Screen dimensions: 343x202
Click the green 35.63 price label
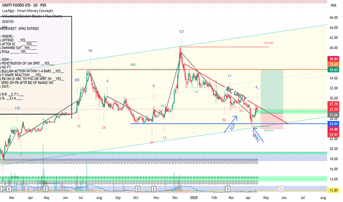pos(333,70)
